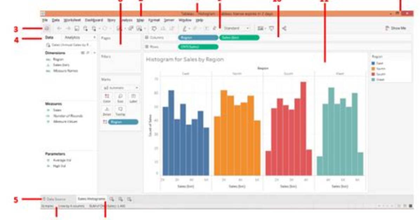Viewport: 420px width, 220px height.
Task: Switch to the Analytics tab
Action: (x=72, y=38)
